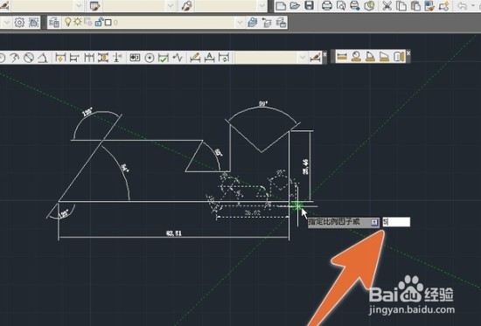Click the 35.46 vertical dimension text

(x=306, y=167)
